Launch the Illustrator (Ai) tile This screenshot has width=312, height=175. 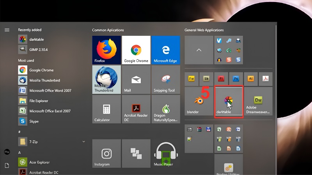[x=251, y=79]
